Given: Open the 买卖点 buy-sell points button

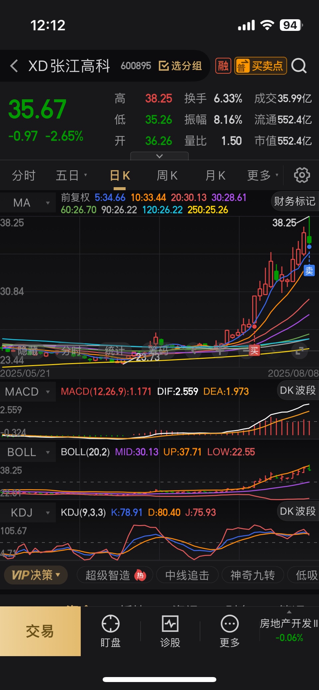Looking at the screenshot, I should (x=261, y=66).
